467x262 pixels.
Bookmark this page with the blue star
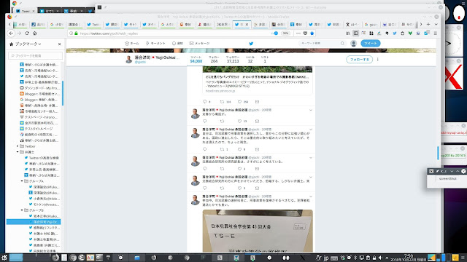tap(312, 33)
